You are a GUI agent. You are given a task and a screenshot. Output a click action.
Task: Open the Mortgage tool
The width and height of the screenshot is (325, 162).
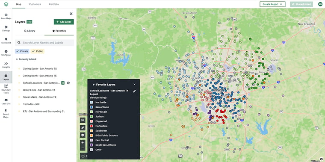(x=6, y=53)
